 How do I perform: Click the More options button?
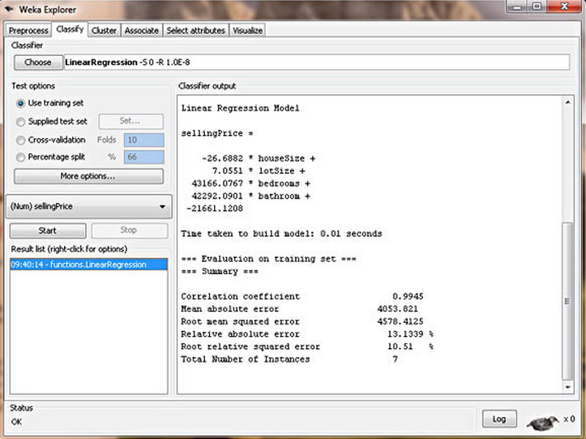[88, 176]
